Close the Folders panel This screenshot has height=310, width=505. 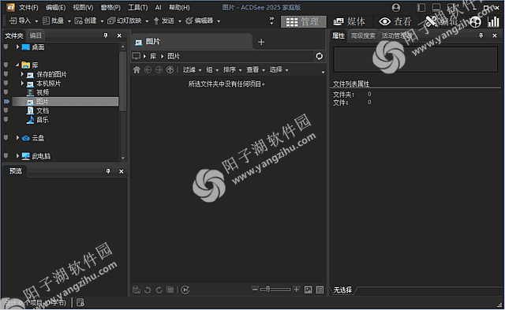[x=119, y=35]
